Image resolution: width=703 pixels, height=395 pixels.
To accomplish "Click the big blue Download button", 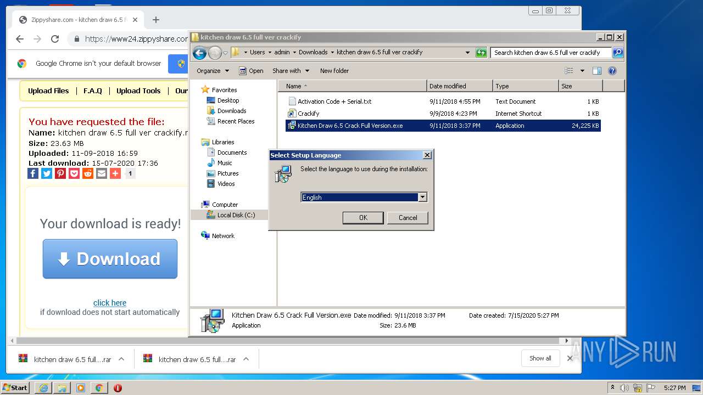I will 110,259.
